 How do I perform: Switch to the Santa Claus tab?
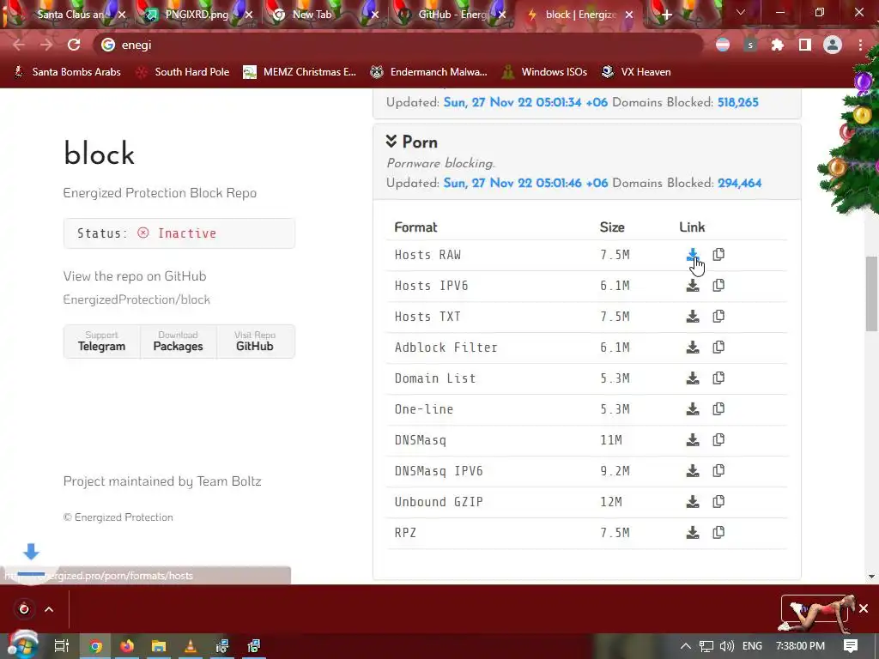pos(70,15)
